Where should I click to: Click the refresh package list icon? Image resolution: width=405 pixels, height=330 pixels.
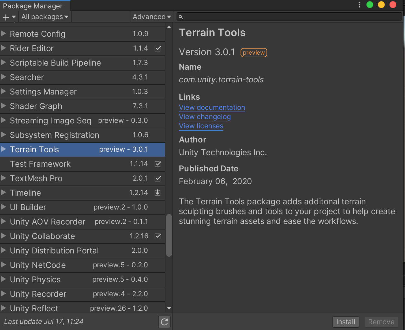tap(164, 322)
